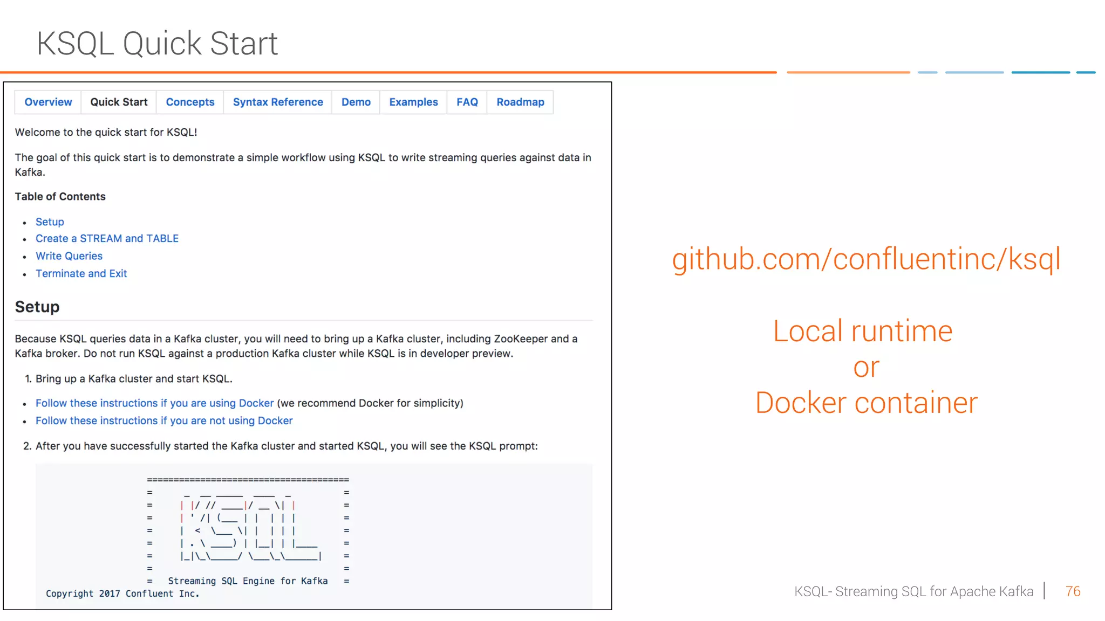The image size is (1105, 621).
Task: Click the Local runtime text
Action: click(x=863, y=331)
